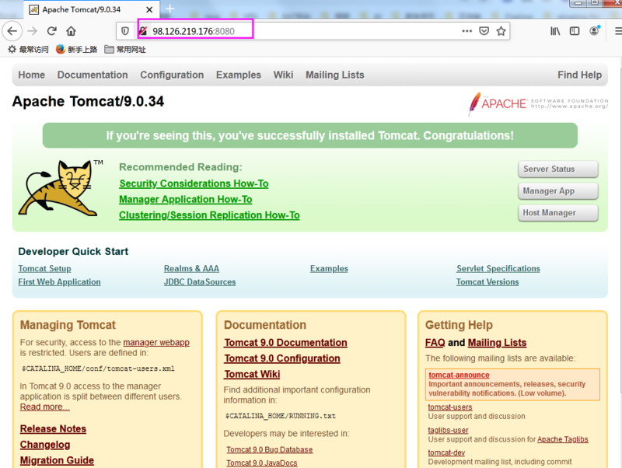
Task: Open a new browser tab
Action: 169,11
